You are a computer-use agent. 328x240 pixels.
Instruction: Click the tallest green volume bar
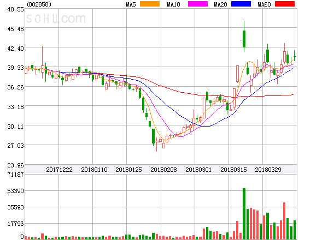(244, 214)
